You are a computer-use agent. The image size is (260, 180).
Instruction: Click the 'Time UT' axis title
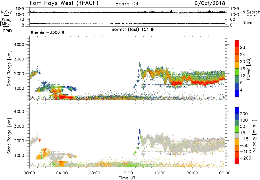point(127,178)
